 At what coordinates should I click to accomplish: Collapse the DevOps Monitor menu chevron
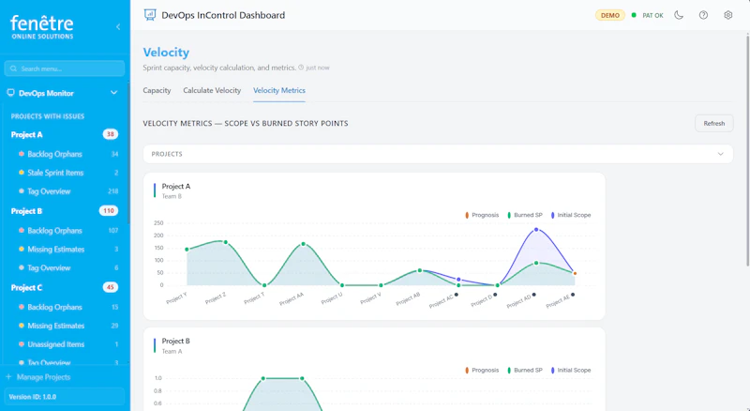click(x=113, y=93)
